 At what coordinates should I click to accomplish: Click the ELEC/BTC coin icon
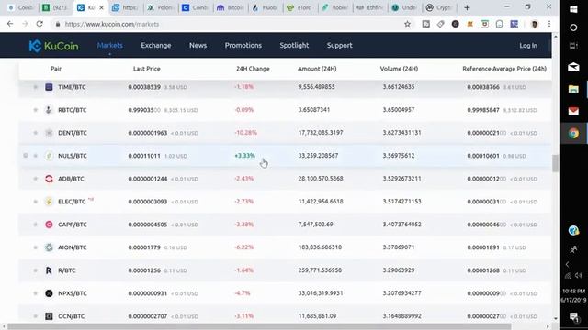(49, 202)
